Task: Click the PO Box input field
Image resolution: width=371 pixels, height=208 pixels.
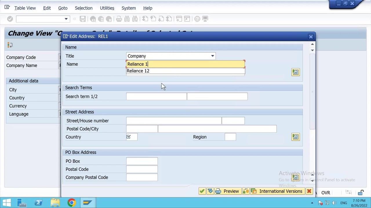Action: coord(142,161)
